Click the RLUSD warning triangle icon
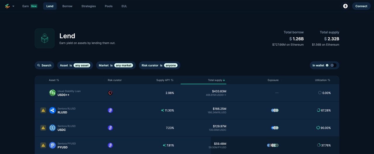This screenshot has width=374, height=154. click(43, 110)
